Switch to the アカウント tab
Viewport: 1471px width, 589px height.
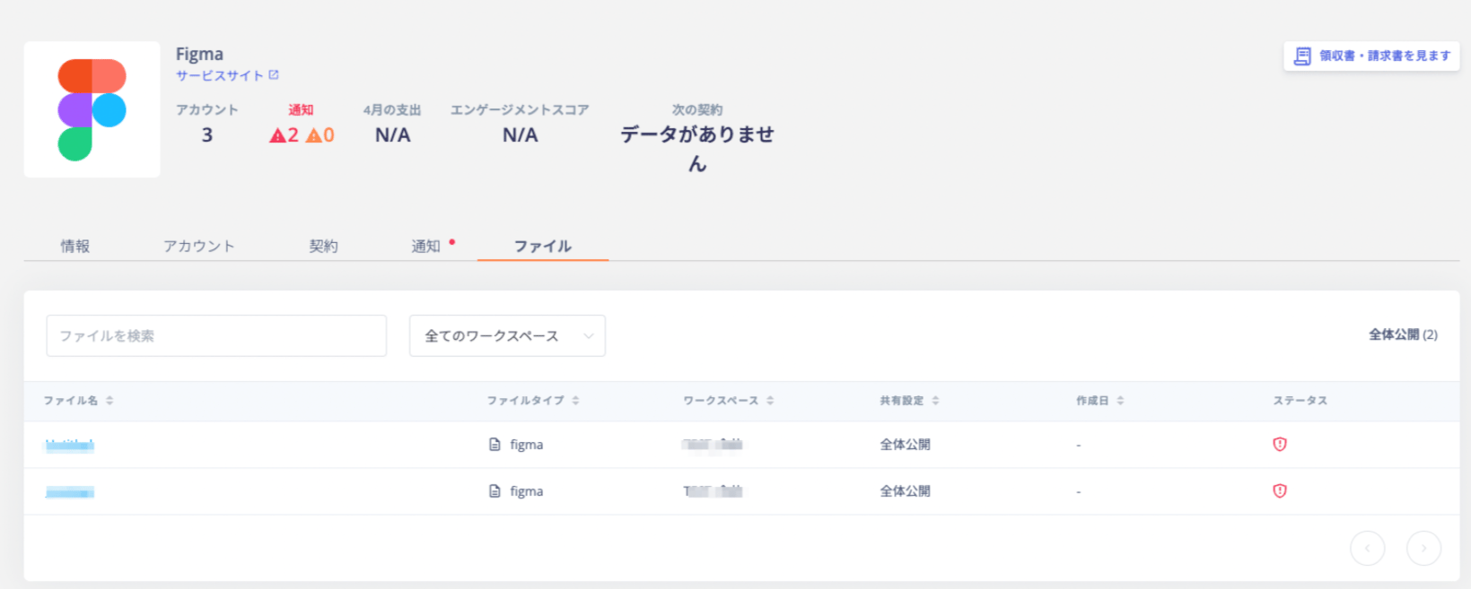199,246
